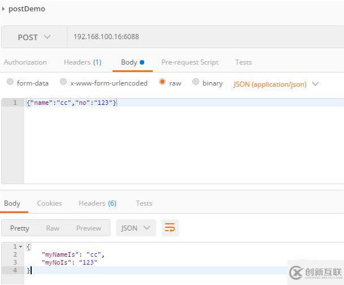Open the request Tests tab
Viewport: 344px width, 285px height.
coord(243,62)
